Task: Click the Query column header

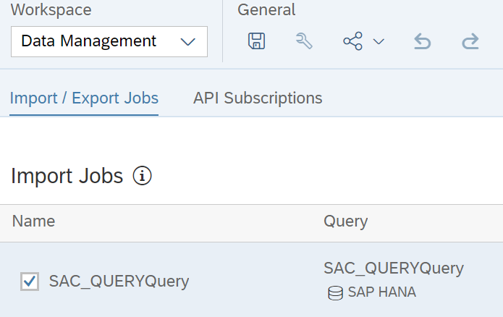Action: (345, 221)
